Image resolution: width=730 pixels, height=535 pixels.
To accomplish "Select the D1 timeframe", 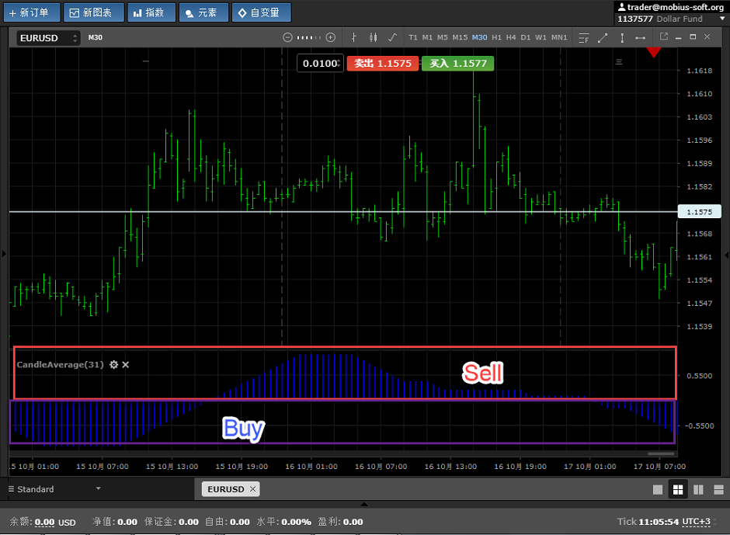I will pos(526,37).
